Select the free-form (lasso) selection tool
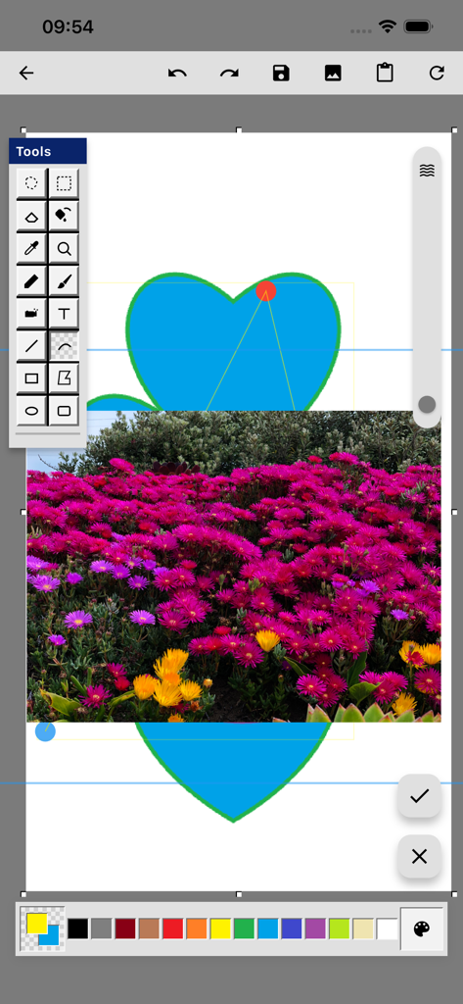463x1004 pixels. (31, 183)
